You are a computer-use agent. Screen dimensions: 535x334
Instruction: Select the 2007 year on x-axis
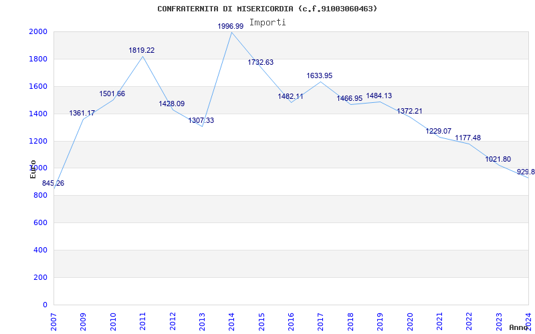pyautogui.click(x=53, y=321)
